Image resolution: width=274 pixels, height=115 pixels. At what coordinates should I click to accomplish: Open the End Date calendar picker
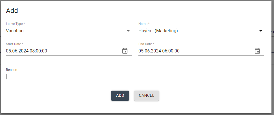pos(257,51)
